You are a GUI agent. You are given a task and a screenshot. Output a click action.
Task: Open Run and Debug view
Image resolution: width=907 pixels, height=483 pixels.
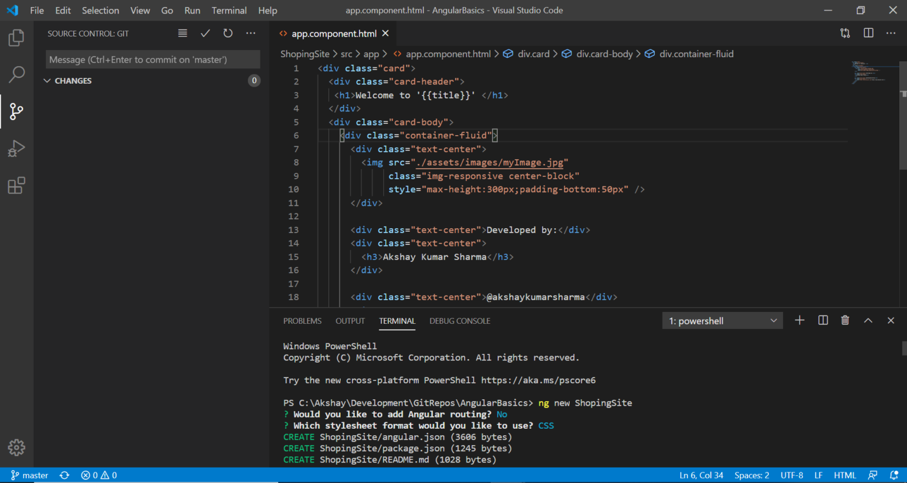point(17,148)
